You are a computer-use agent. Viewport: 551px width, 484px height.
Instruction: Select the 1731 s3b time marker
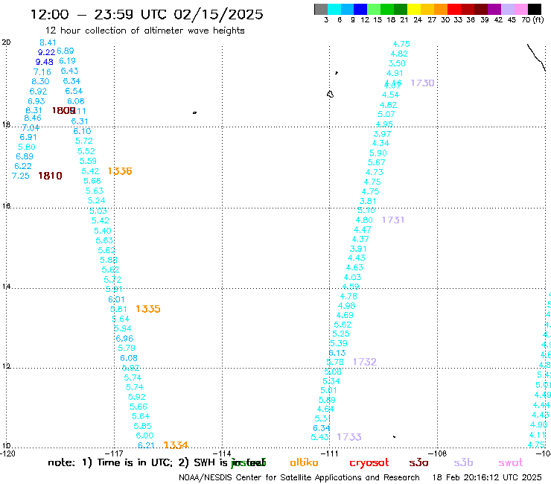pos(393,220)
